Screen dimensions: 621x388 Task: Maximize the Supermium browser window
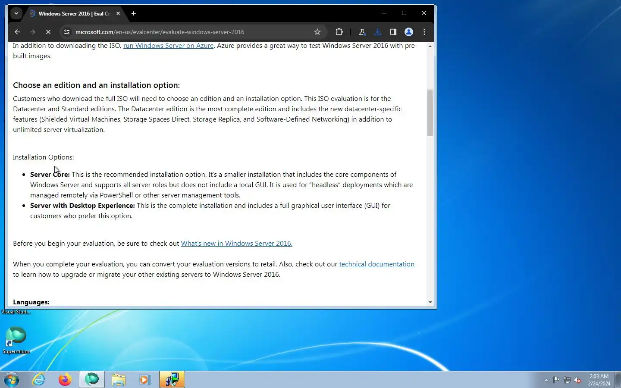pos(404,13)
